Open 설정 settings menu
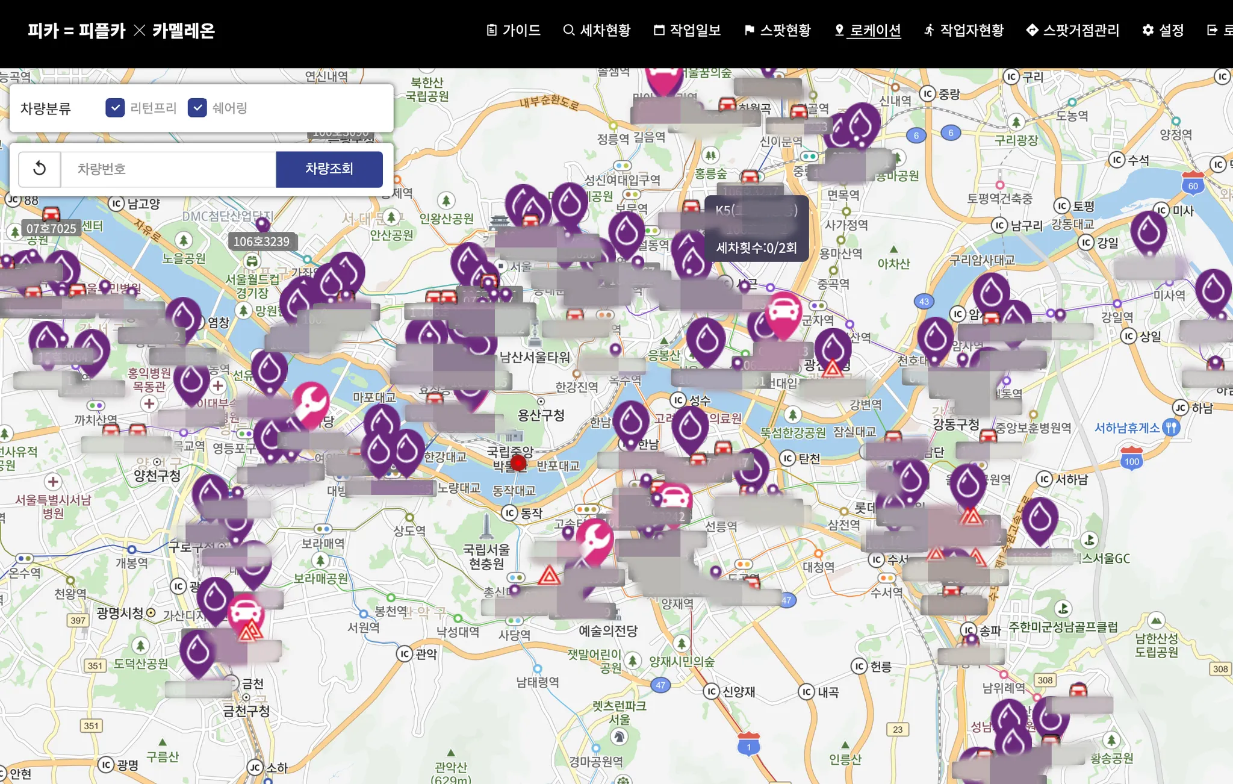The width and height of the screenshot is (1233, 784). pyautogui.click(x=1163, y=30)
